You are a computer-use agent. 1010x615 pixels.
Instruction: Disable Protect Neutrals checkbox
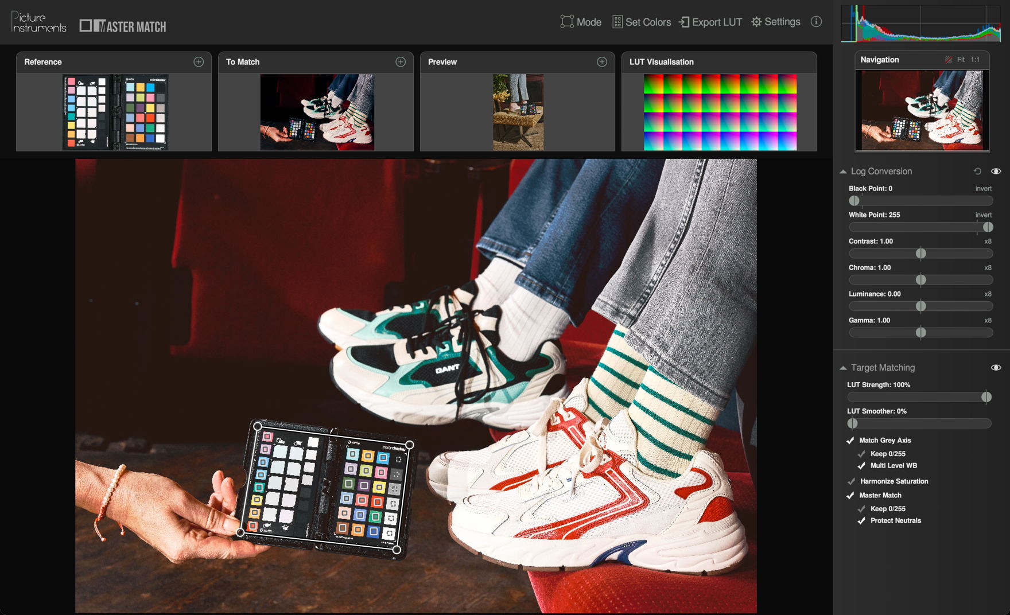pyautogui.click(x=861, y=521)
